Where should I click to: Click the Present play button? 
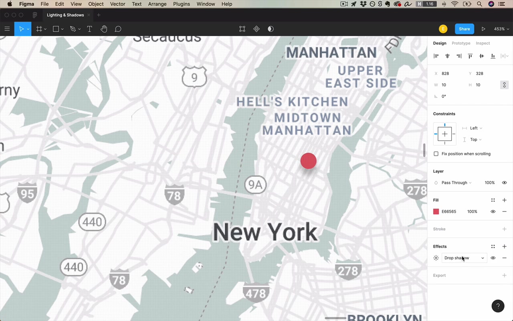click(483, 29)
